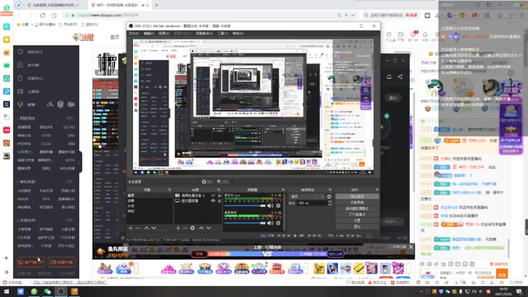Open 赛事 trophy icon in Douyu sidebar

pyautogui.click(x=20, y=104)
